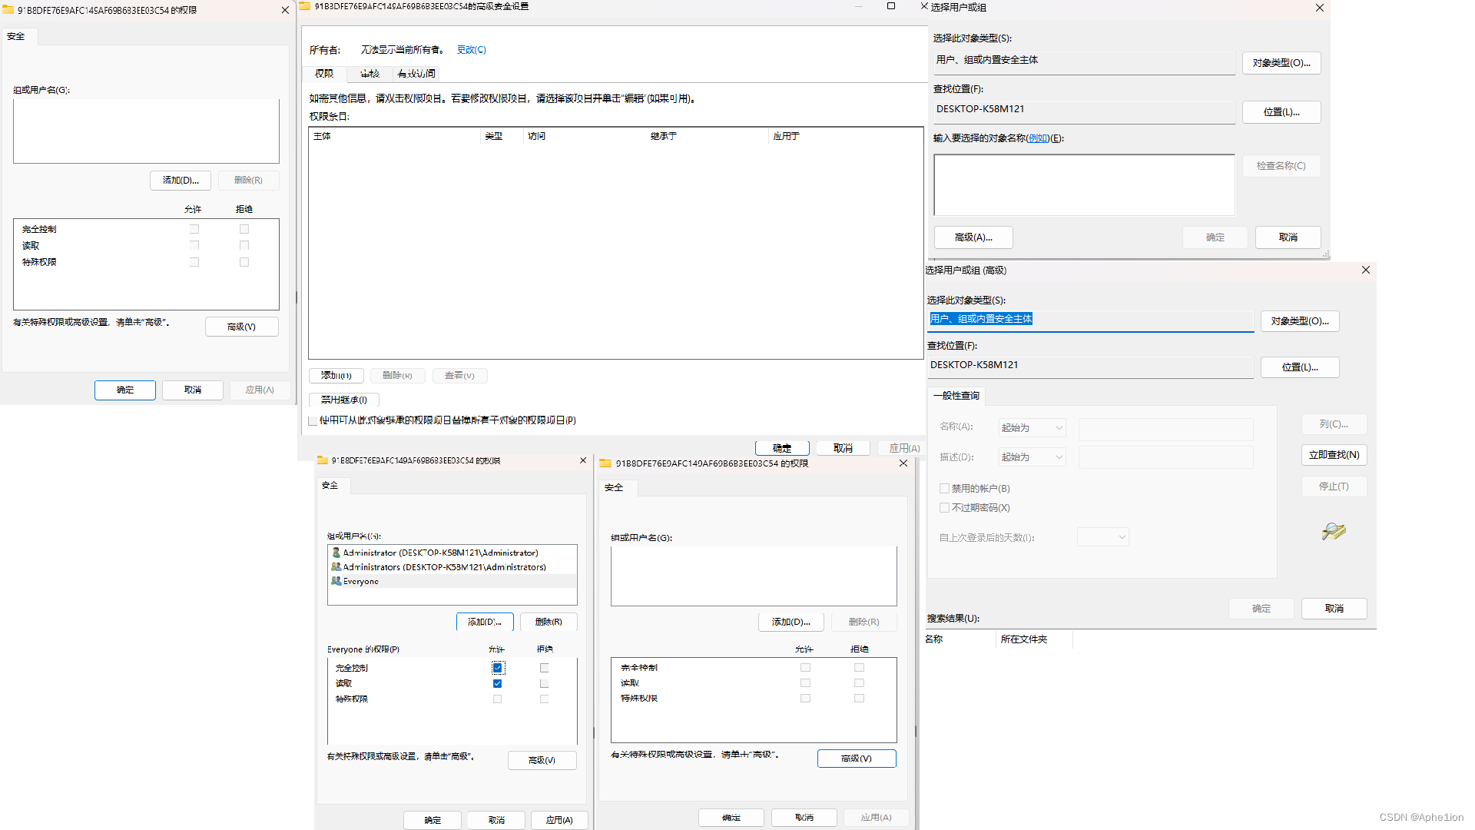This screenshot has height=830, width=1475.
Task: Click the resize grip of the 选择用户或组 dialog
Action: [x=1326, y=254]
